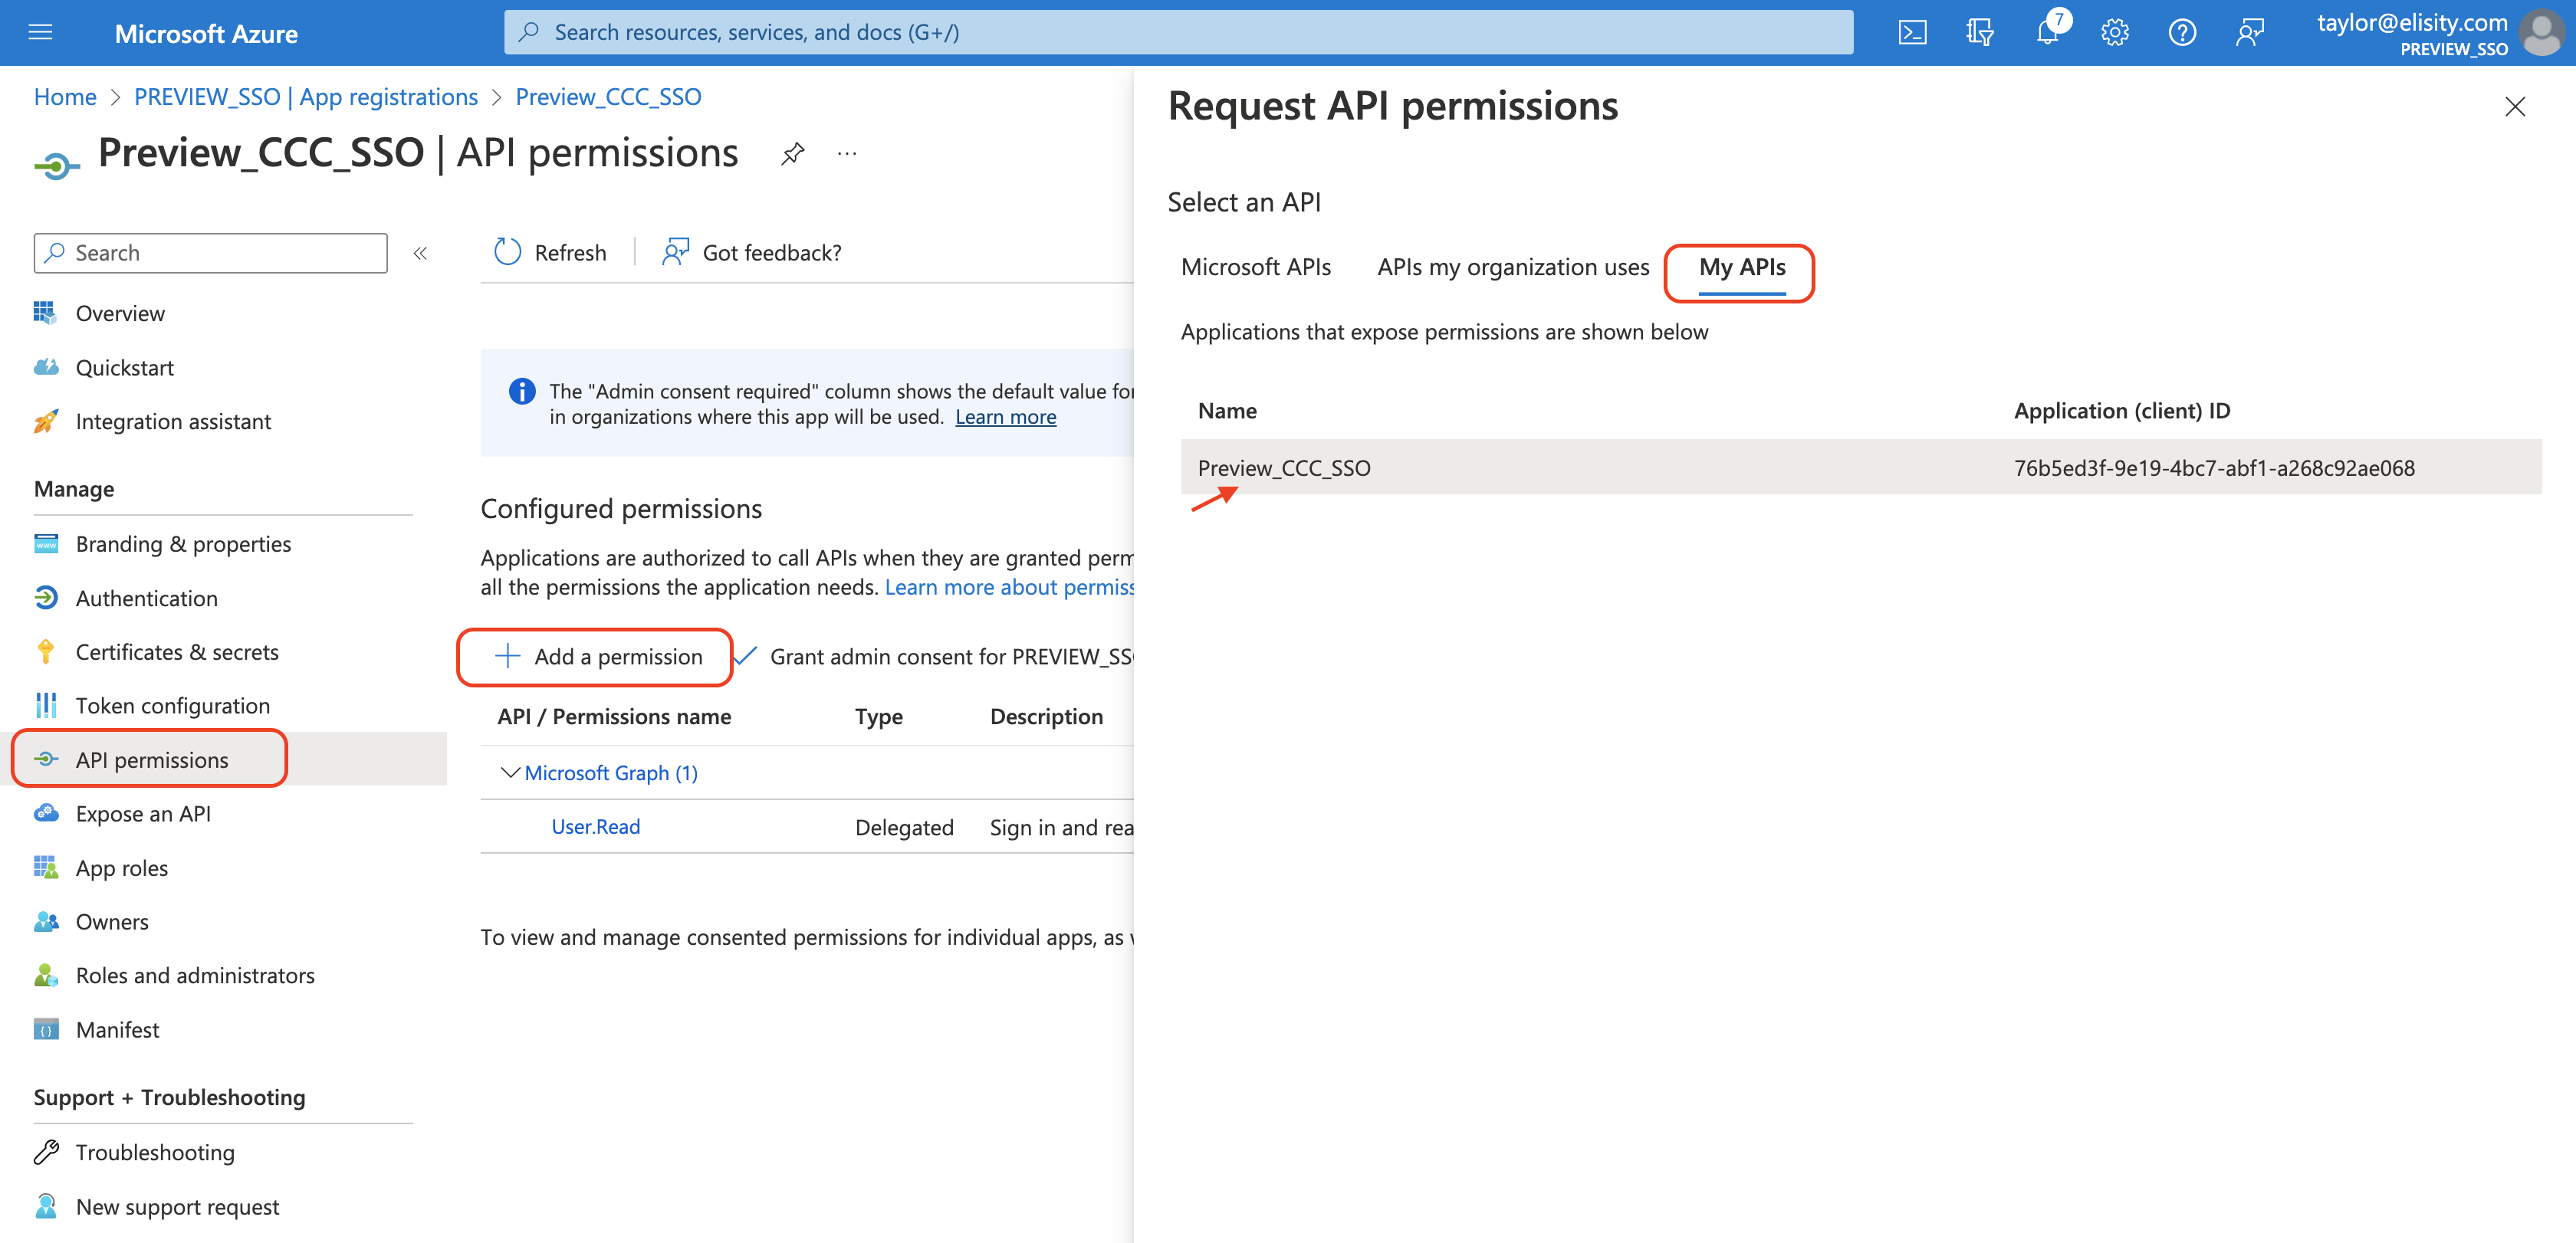Viewport: 2576px width, 1243px height.
Task: Click the top bar Feedback icon
Action: click(2249, 33)
